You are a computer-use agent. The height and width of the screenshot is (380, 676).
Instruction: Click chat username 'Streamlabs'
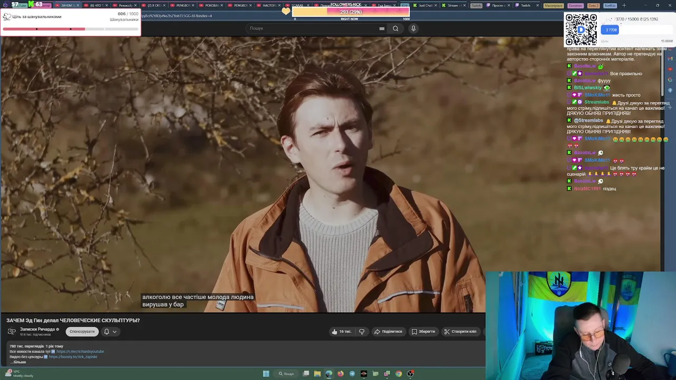coord(597,102)
